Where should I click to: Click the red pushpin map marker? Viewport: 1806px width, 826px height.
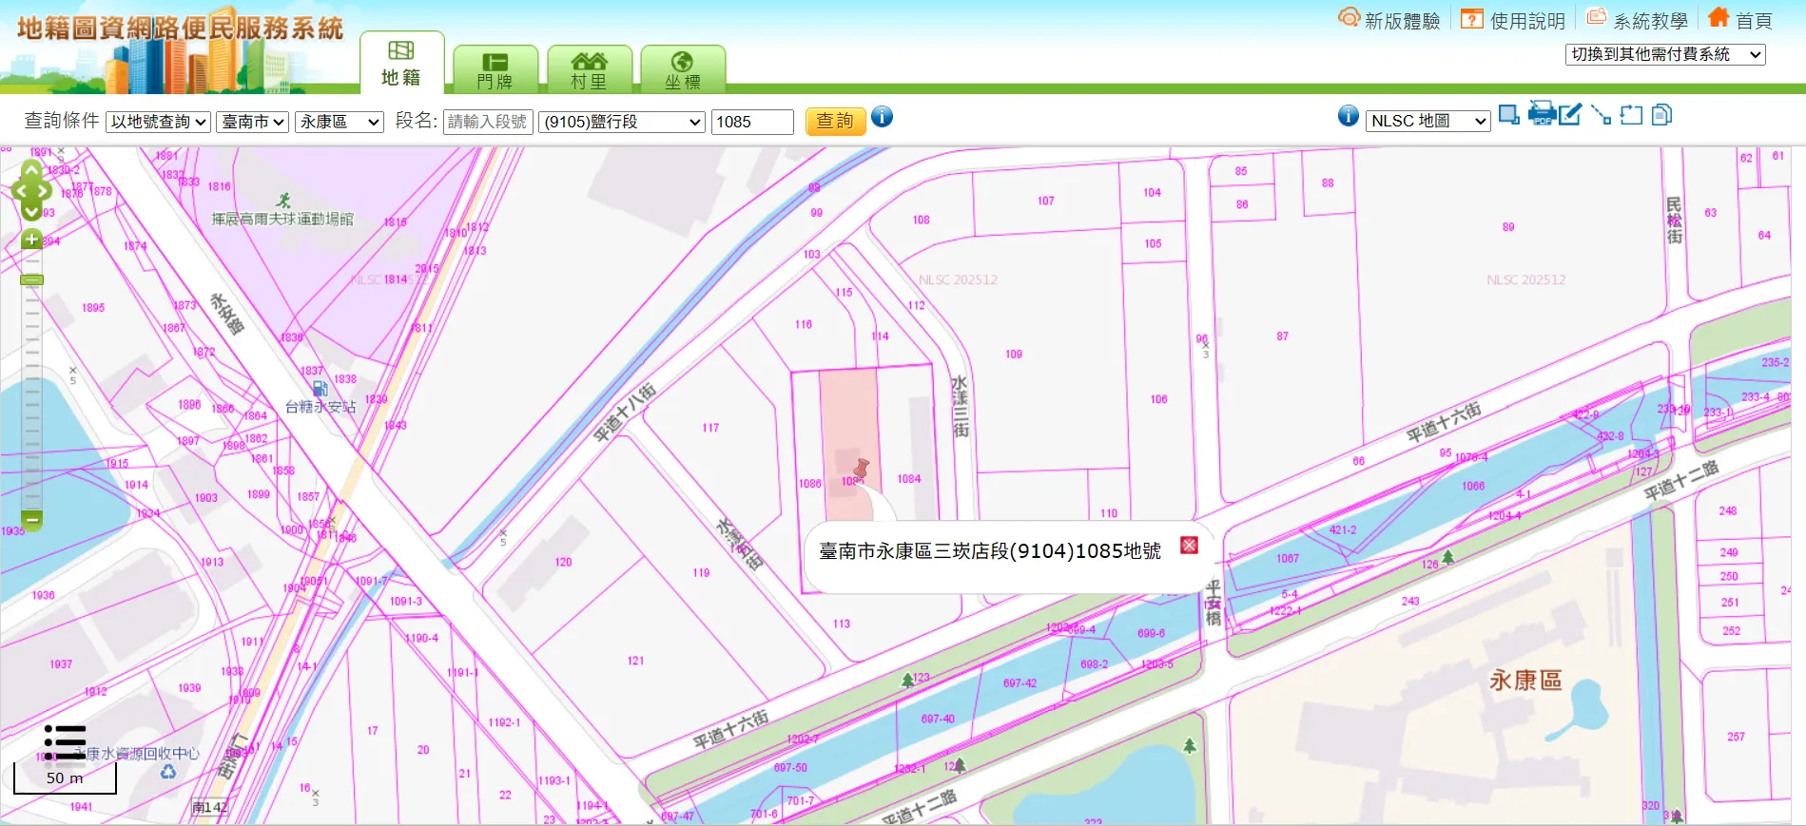(x=862, y=468)
